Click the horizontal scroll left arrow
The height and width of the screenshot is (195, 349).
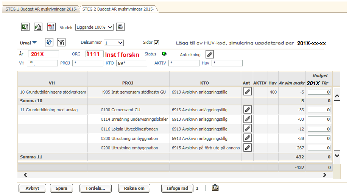click(x=26, y=175)
